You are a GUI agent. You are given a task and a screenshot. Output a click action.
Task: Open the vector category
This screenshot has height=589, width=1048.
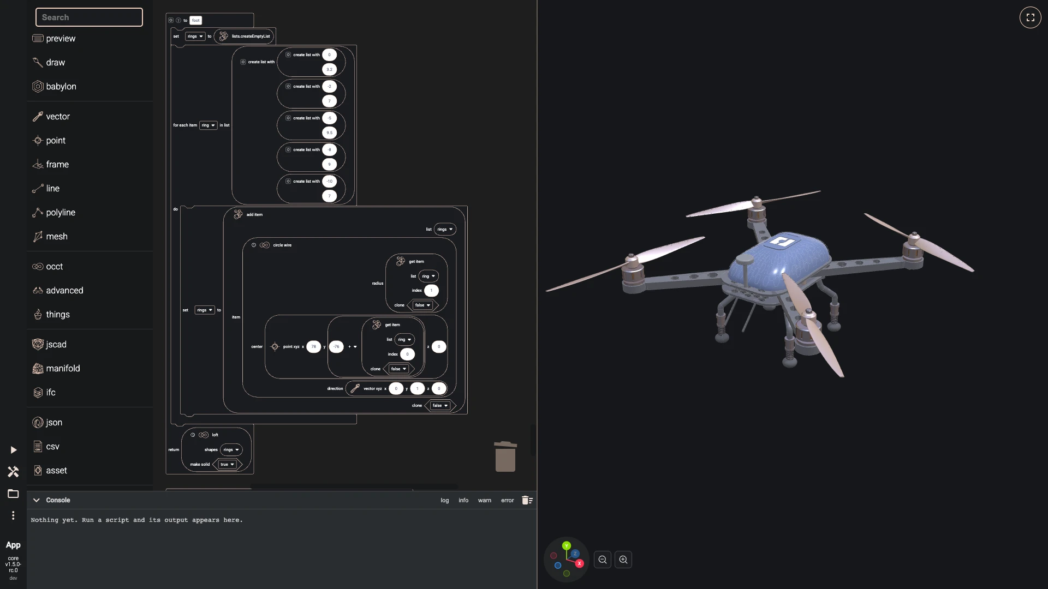(51, 116)
